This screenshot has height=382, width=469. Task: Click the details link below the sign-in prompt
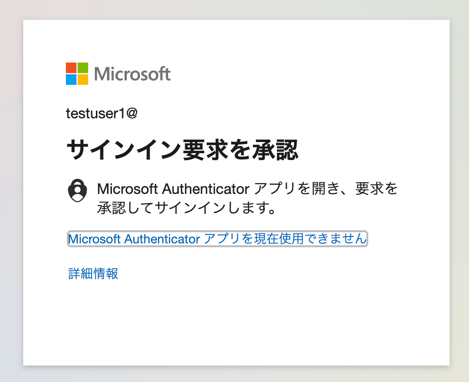click(x=92, y=274)
